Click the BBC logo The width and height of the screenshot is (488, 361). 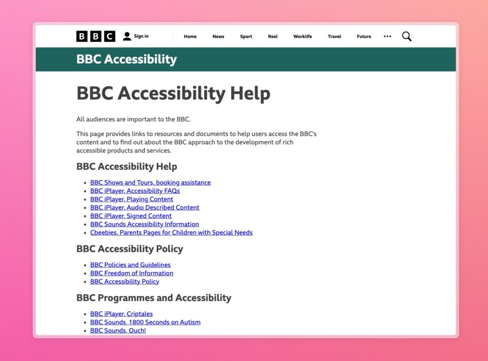95,36
